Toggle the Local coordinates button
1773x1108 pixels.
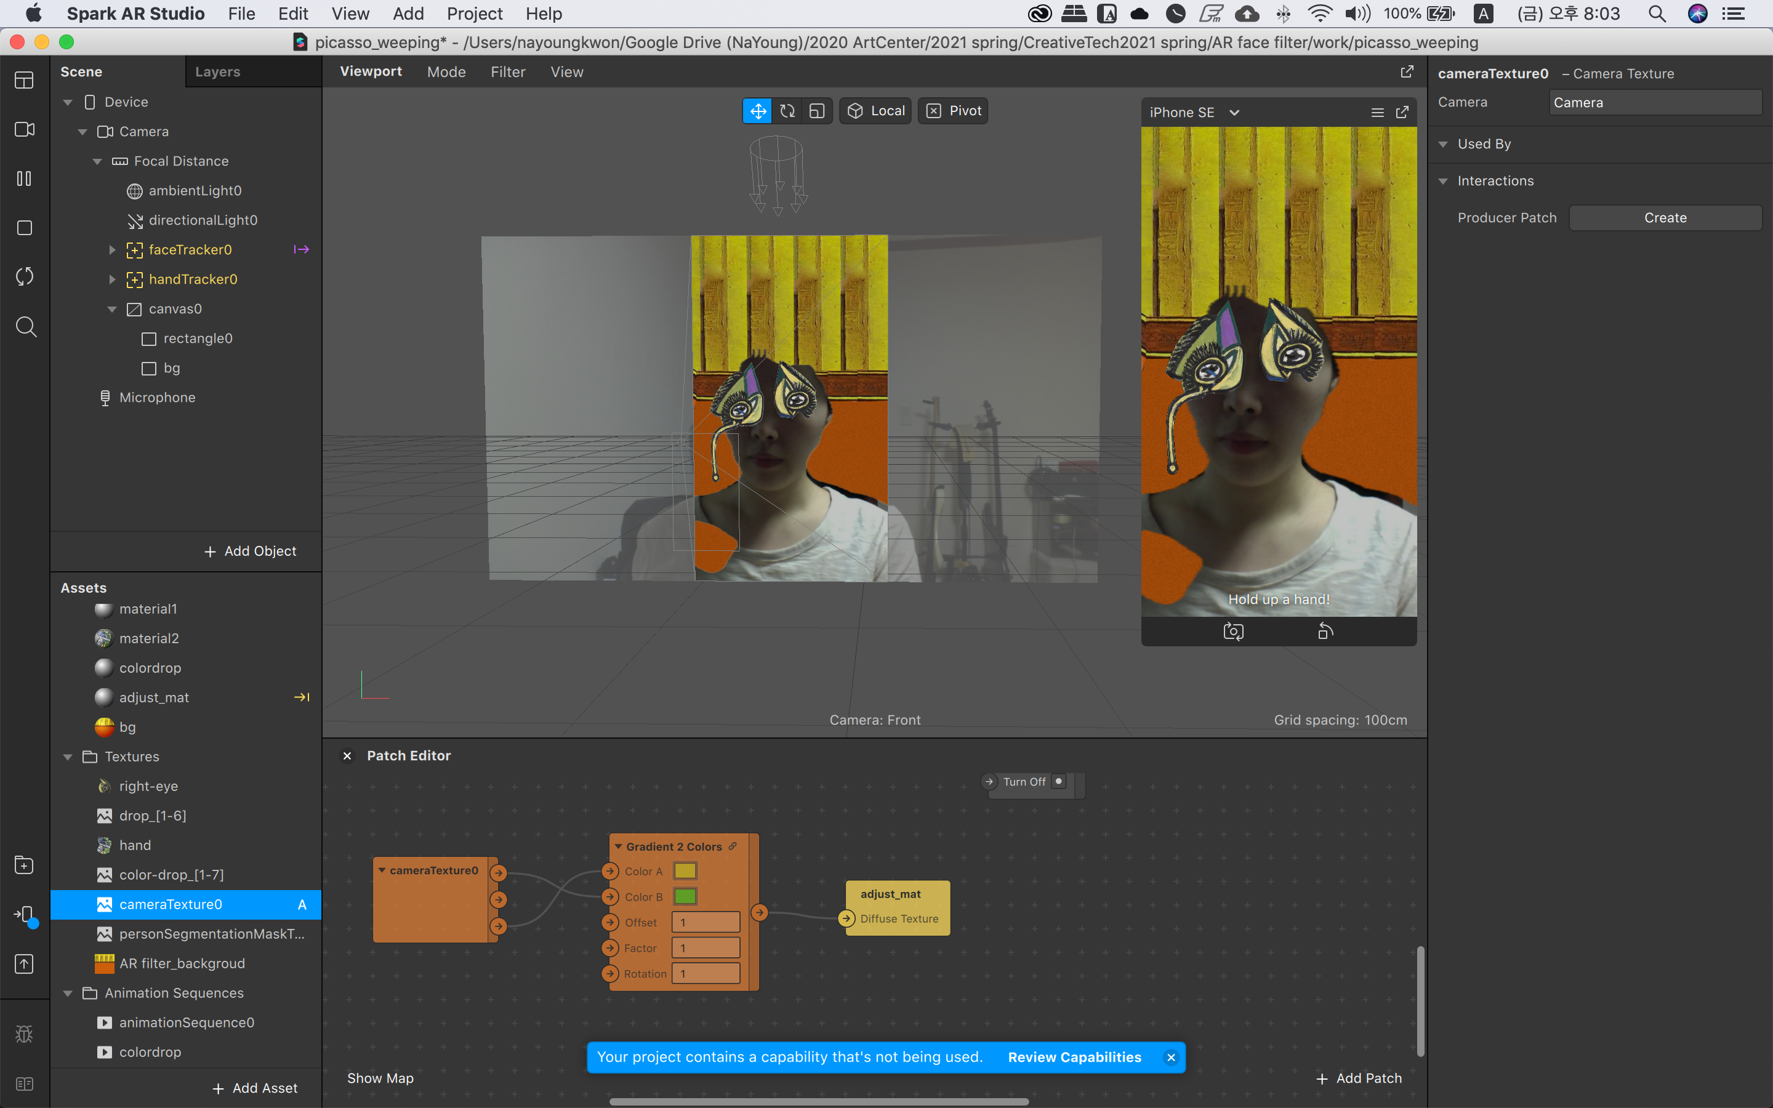(875, 111)
